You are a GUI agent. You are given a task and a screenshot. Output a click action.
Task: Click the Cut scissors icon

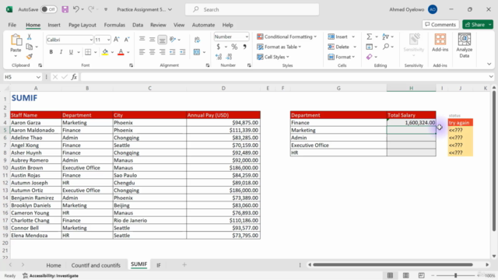tap(30, 37)
